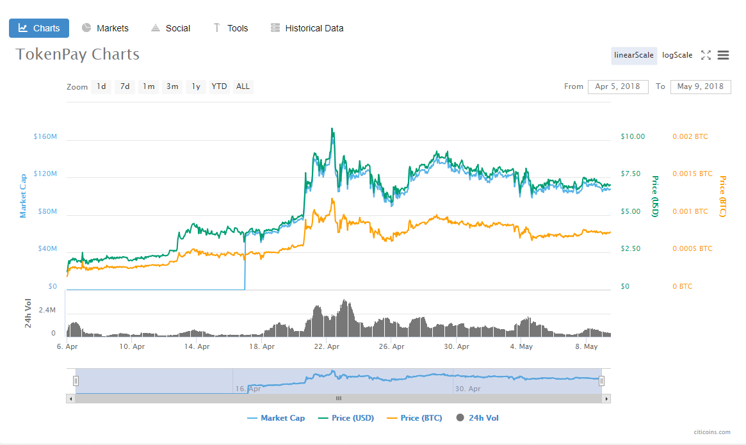The width and height of the screenshot is (746, 445).
Task: Open the Charts tab
Action: point(39,28)
